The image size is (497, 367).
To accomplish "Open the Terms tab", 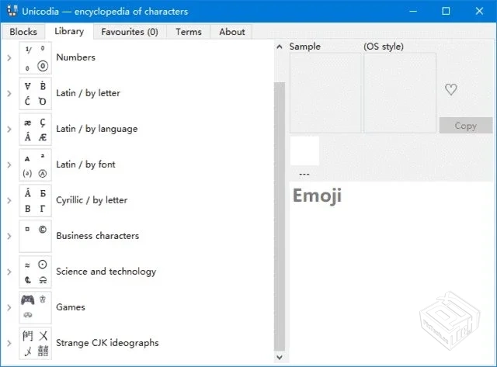I will 189,32.
